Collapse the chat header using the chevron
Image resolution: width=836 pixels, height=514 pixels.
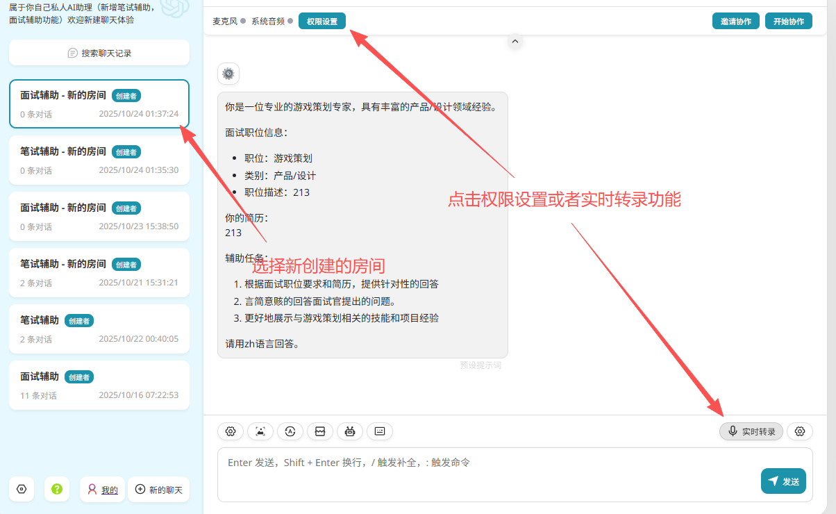tap(515, 42)
